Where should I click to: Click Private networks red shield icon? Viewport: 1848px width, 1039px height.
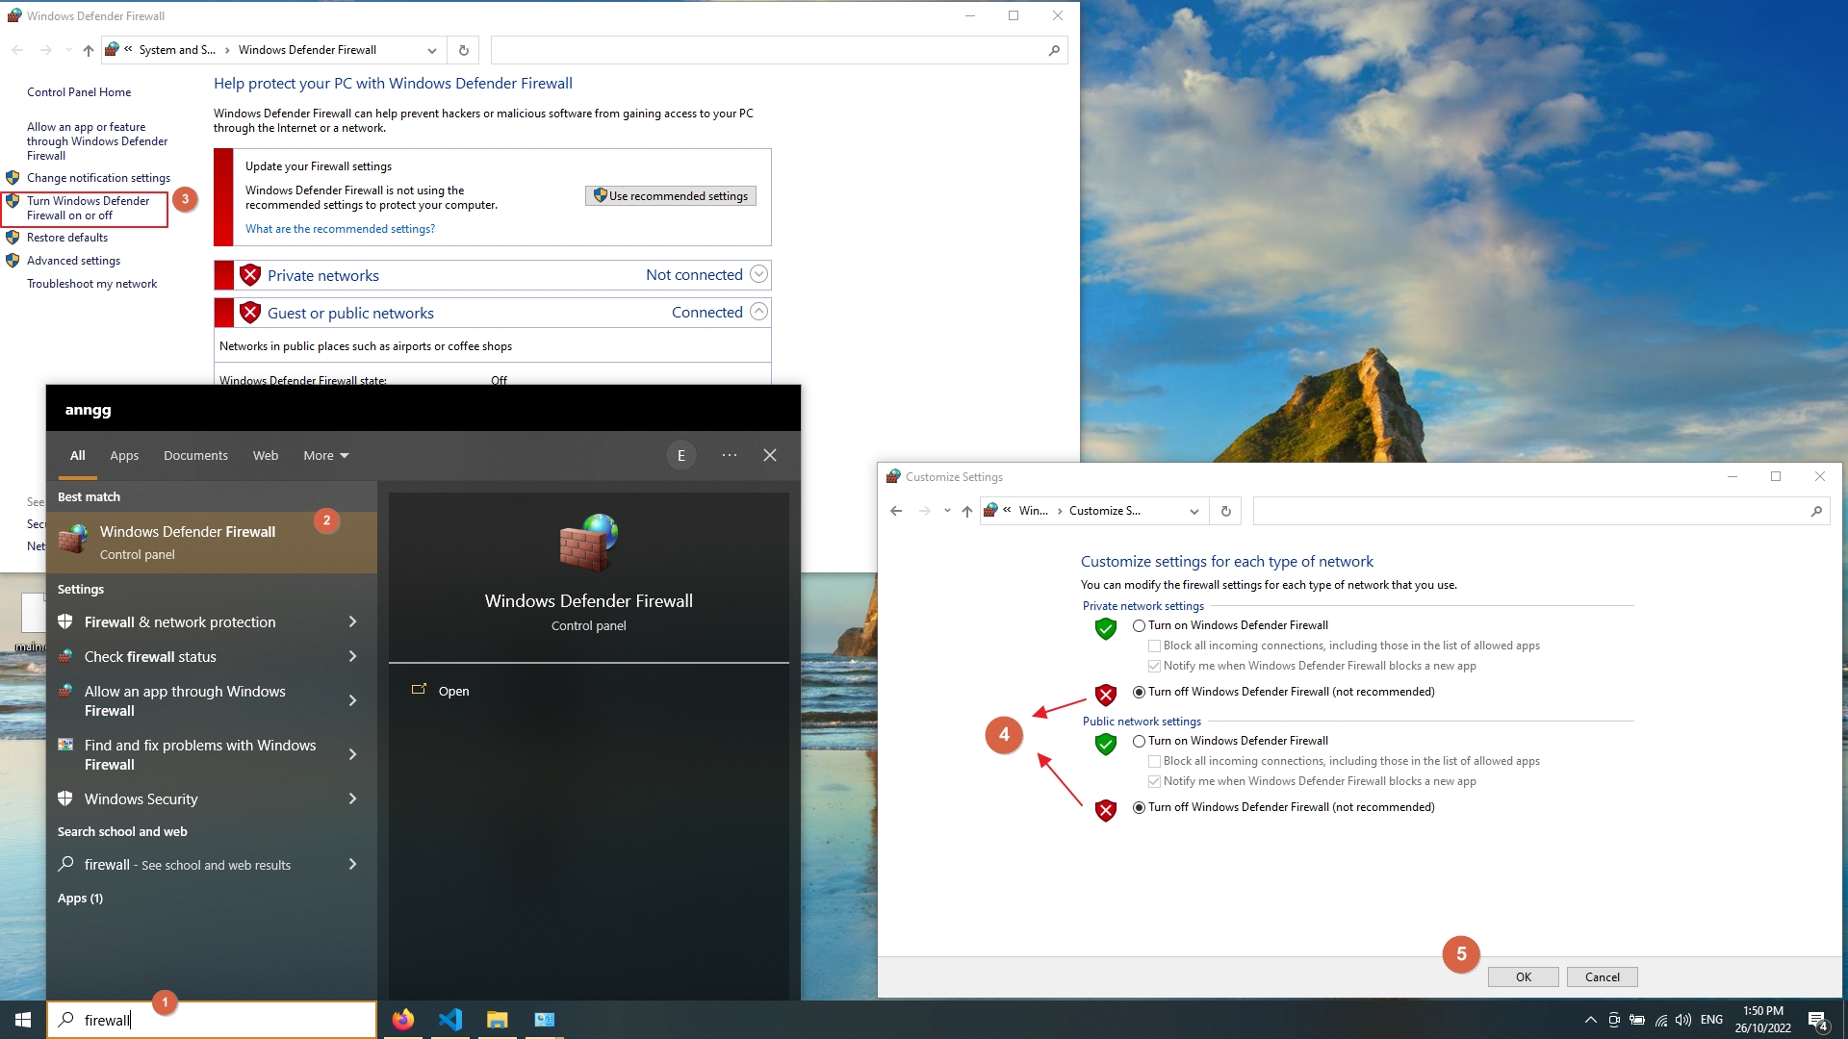pyautogui.click(x=250, y=275)
